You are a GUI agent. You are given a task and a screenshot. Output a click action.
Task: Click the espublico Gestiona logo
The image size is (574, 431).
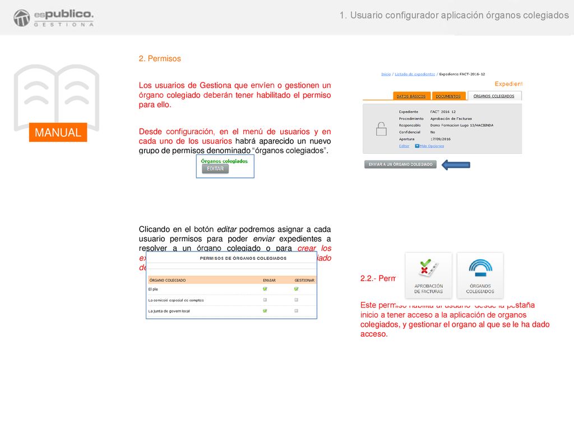pyautogui.click(x=53, y=18)
